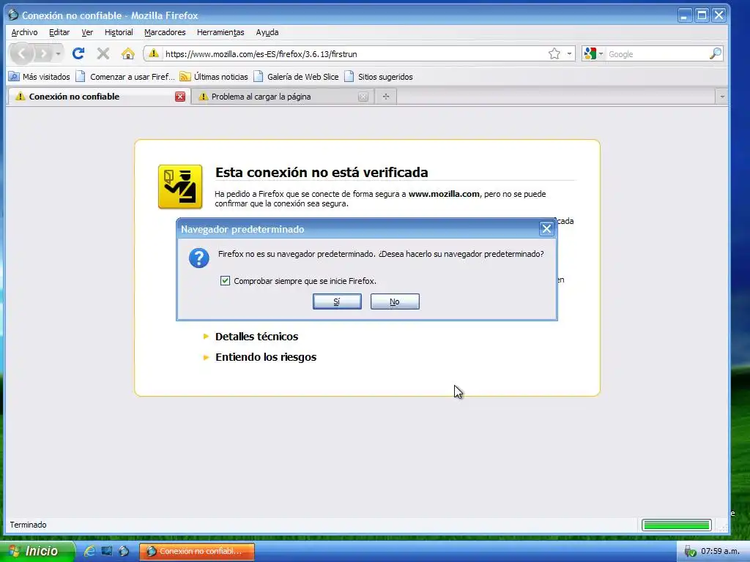Open the Marcadores menu
This screenshot has height=562, width=750.
(x=165, y=32)
